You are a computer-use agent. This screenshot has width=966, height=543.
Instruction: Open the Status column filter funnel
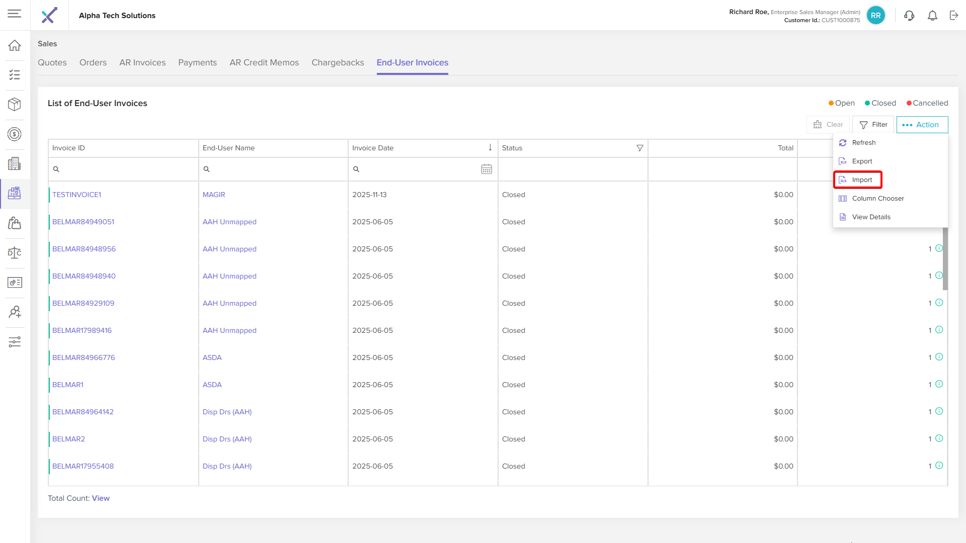[x=639, y=148]
